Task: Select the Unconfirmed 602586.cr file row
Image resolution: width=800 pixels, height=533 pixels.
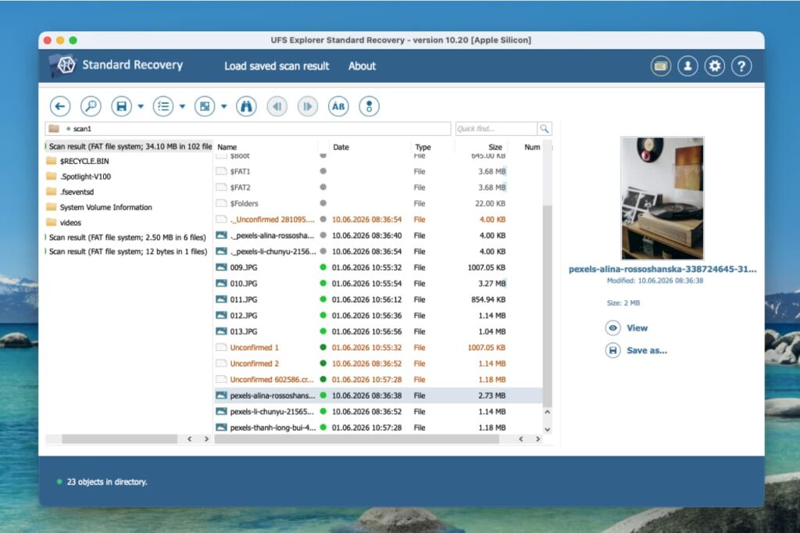Action: tap(378, 379)
